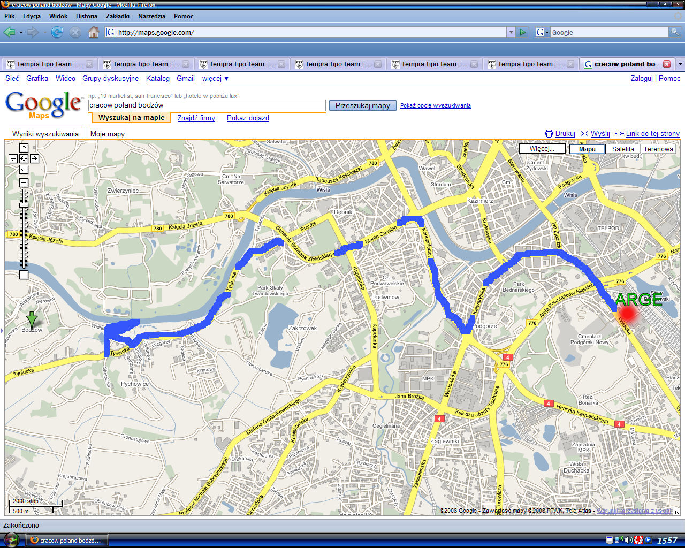Open the Pokaż dojazd link

click(x=248, y=118)
